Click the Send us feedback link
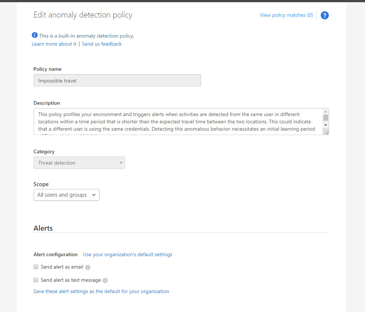The width and height of the screenshot is (365, 312). [x=102, y=44]
